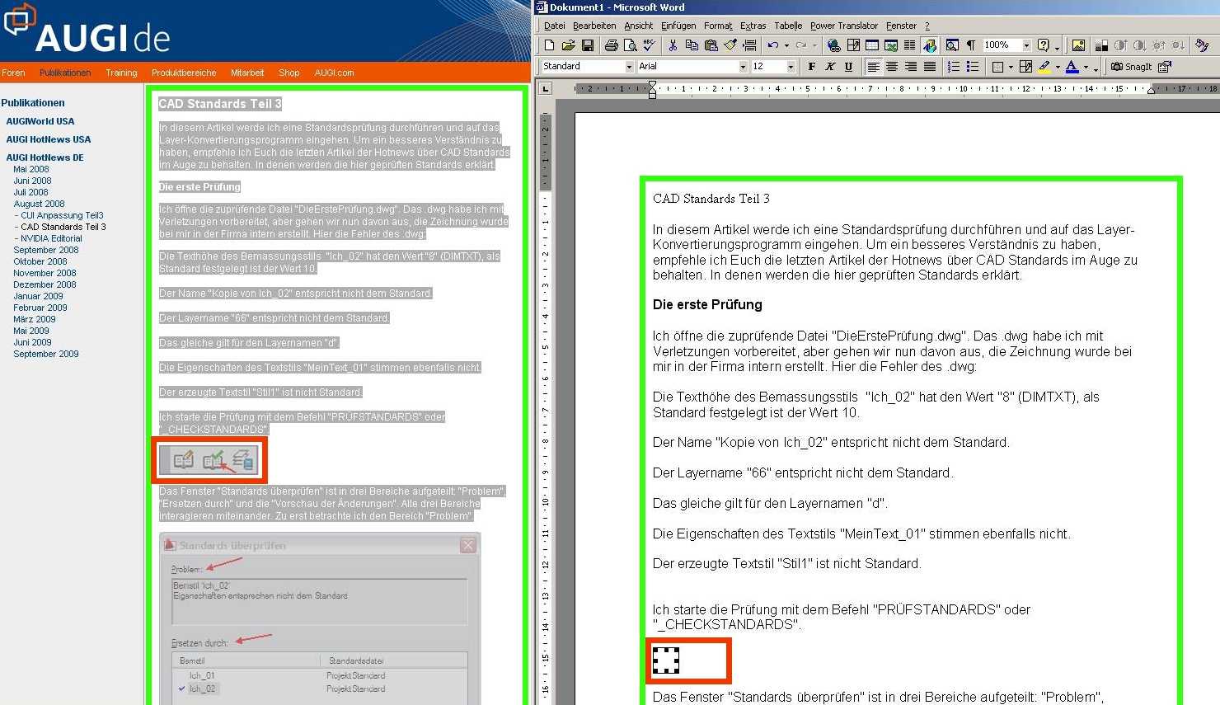Activate the Format Painter brush
Screen dimensions: 1220x705
click(x=730, y=45)
